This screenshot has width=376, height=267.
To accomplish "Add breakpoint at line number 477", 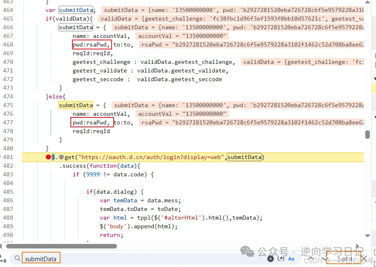I will 8,123.
